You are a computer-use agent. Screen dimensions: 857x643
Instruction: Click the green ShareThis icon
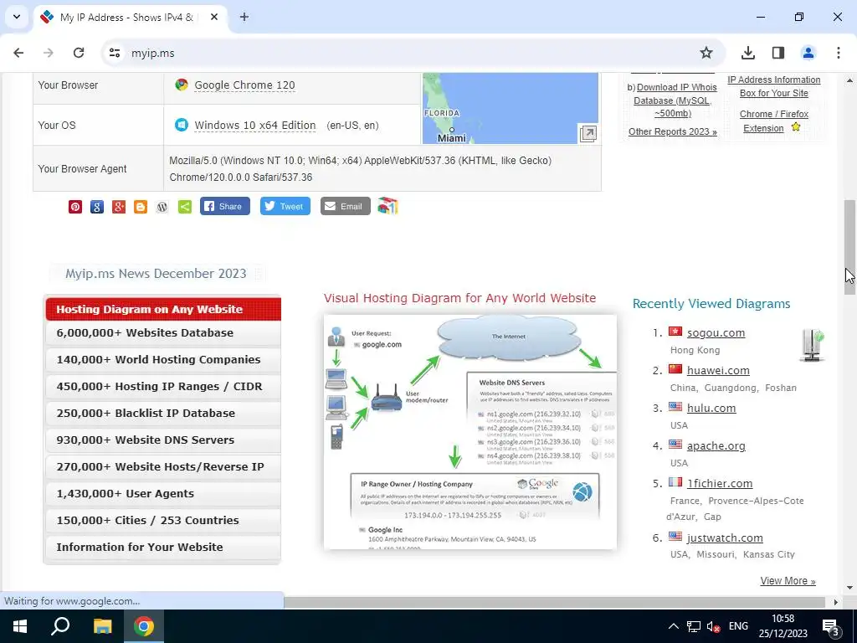point(185,207)
